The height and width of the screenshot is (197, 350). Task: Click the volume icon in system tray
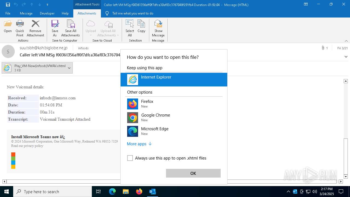[315, 192]
